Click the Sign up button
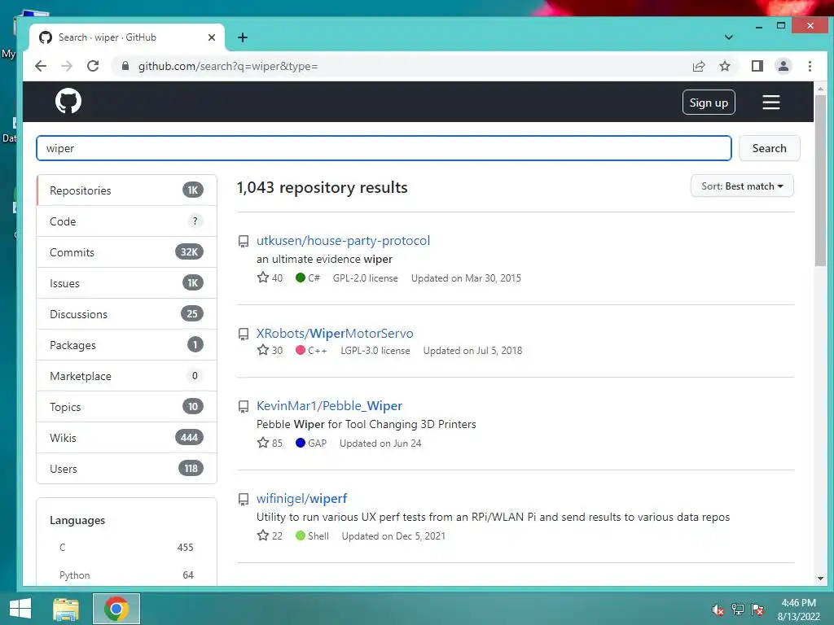Viewport: 834px width, 625px height. coord(709,103)
